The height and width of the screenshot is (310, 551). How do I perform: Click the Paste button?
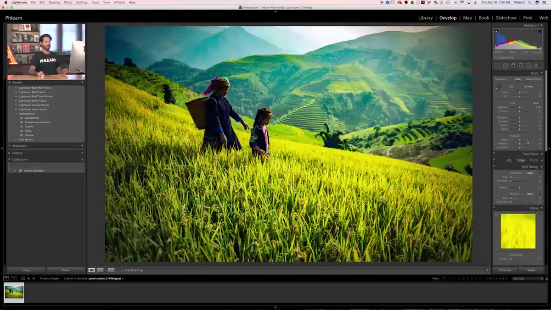point(66,270)
